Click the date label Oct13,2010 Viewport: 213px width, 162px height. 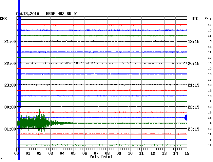tap(28, 14)
